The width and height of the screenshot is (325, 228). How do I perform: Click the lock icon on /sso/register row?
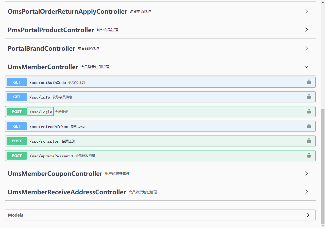pos(309,141)
